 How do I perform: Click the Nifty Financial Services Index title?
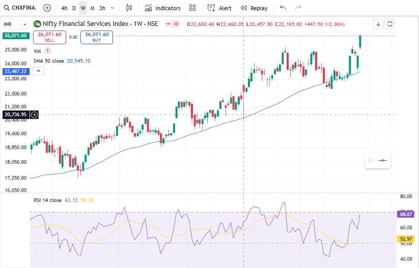point(100,24)
